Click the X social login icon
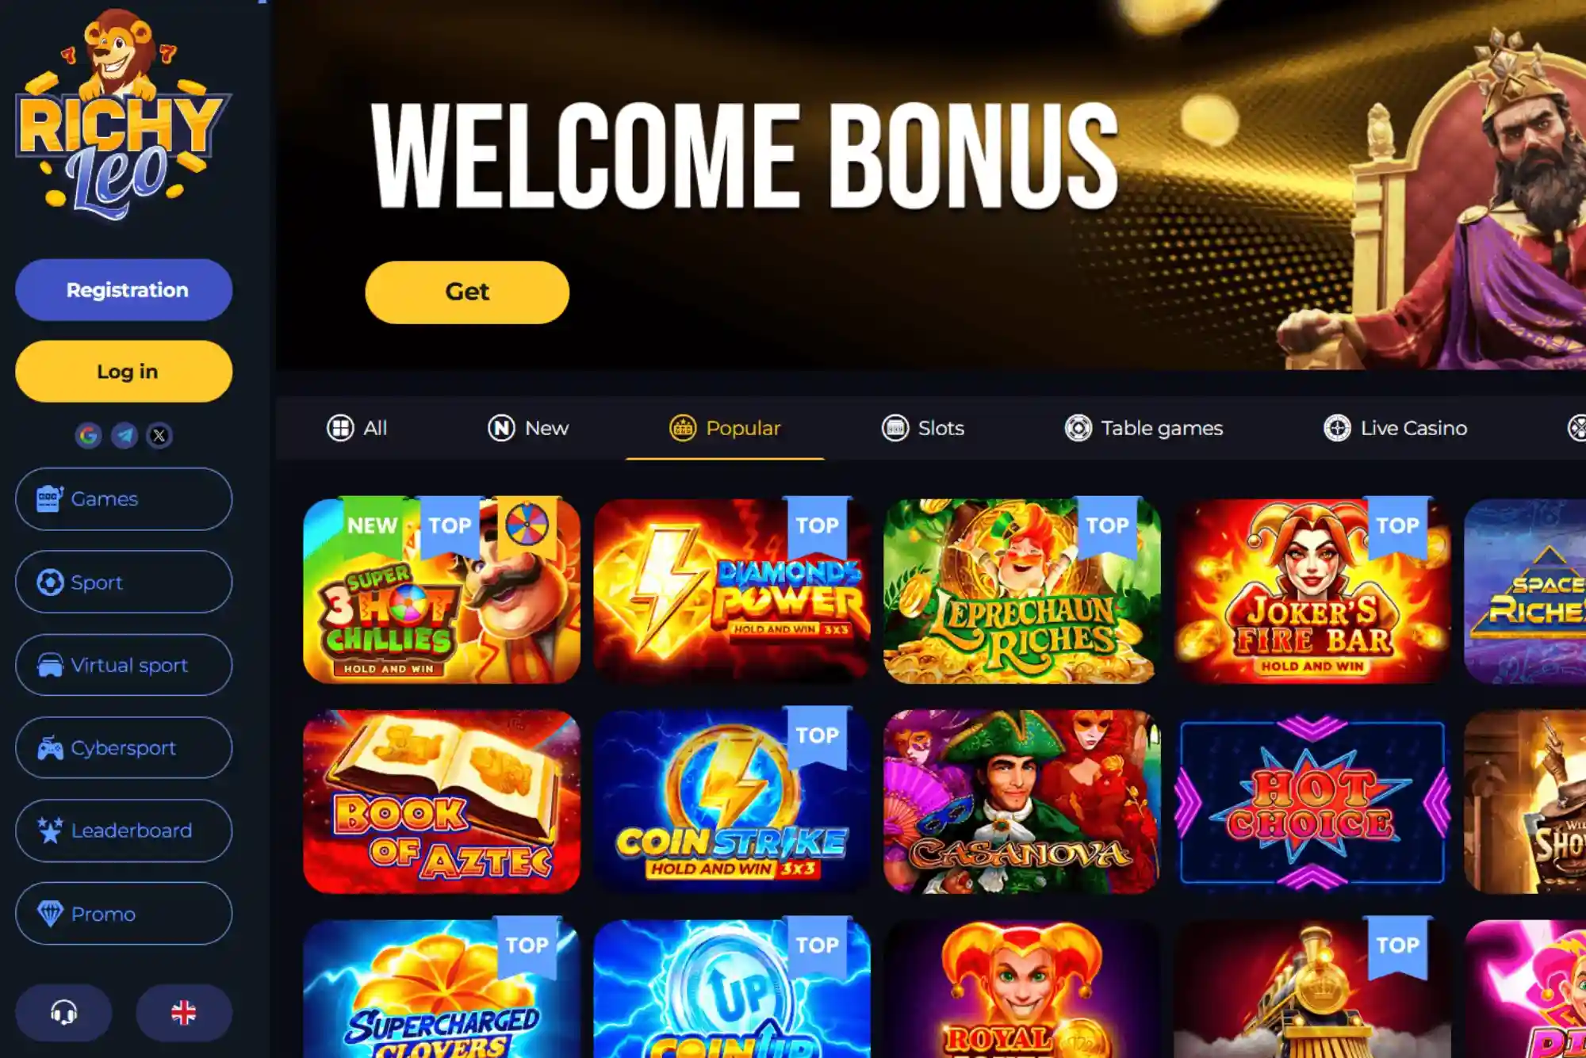This screenshot has height=1058, width=1586. tap(159, 435)
